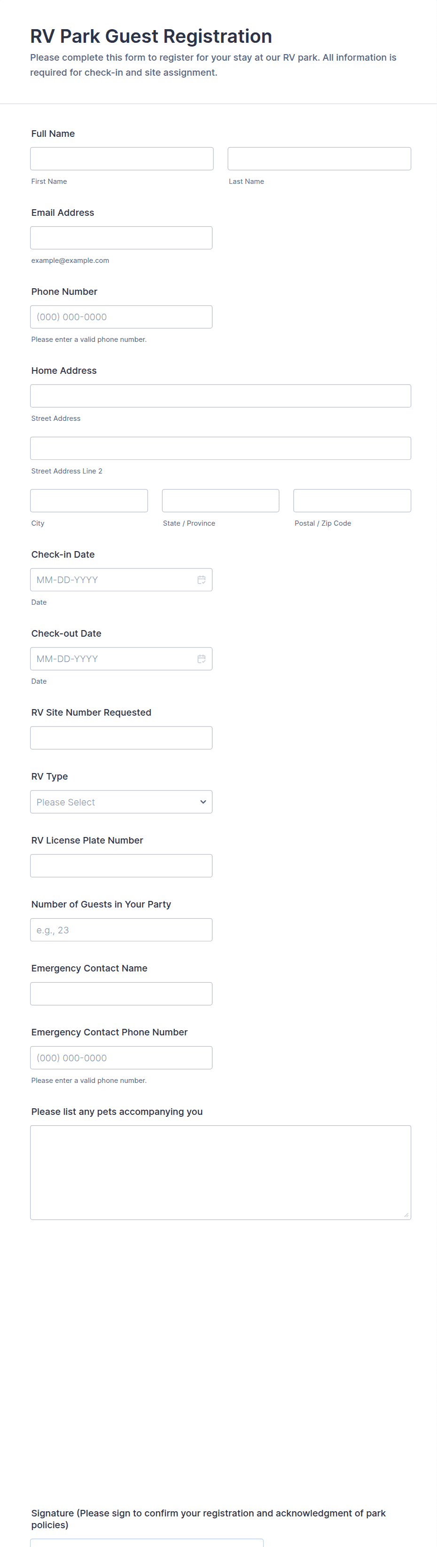Image resolution: width=437 pixels, height=1547 pixels.
Task: Click the Phone Number input field
Action: [x=121, y=317]
